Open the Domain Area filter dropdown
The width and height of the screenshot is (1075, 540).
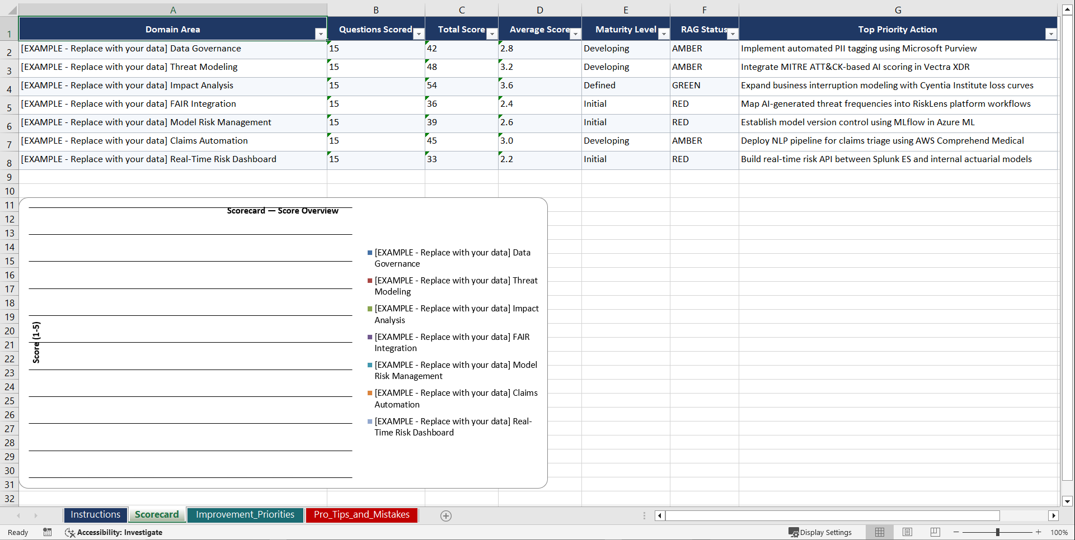pyautogui.click(x=320, y=34)
